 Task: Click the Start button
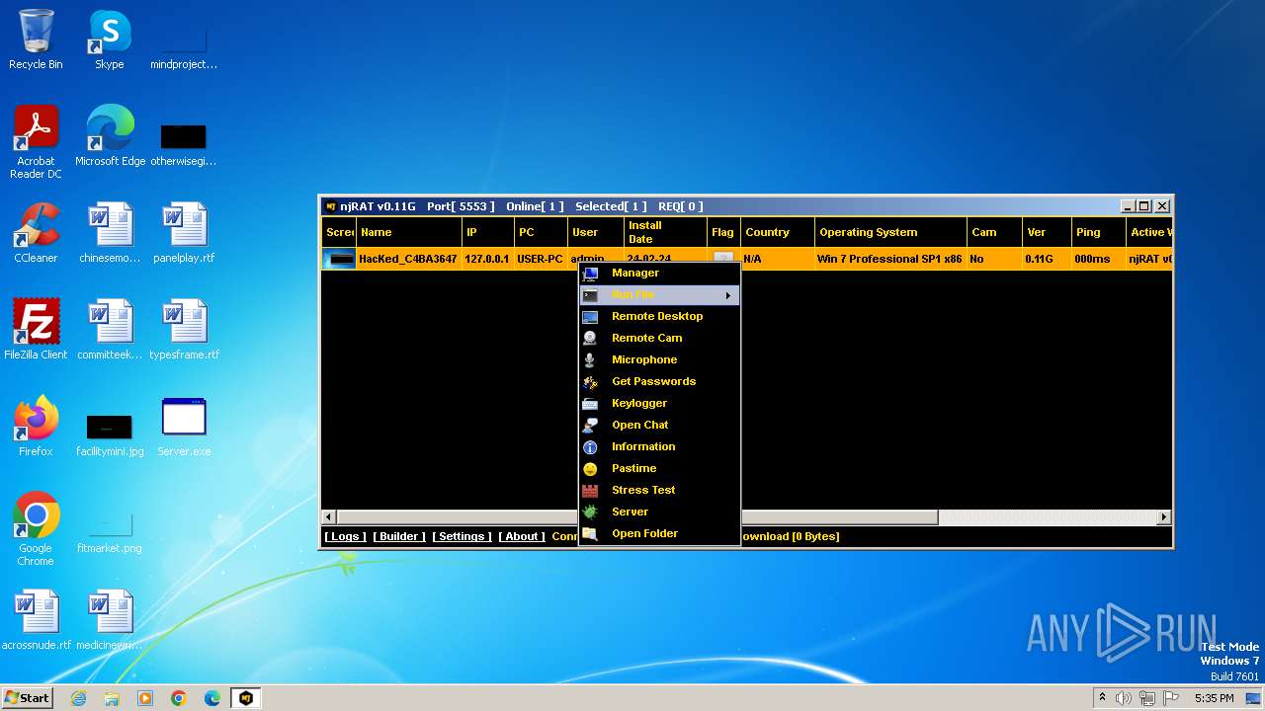[x=28, y=698]
